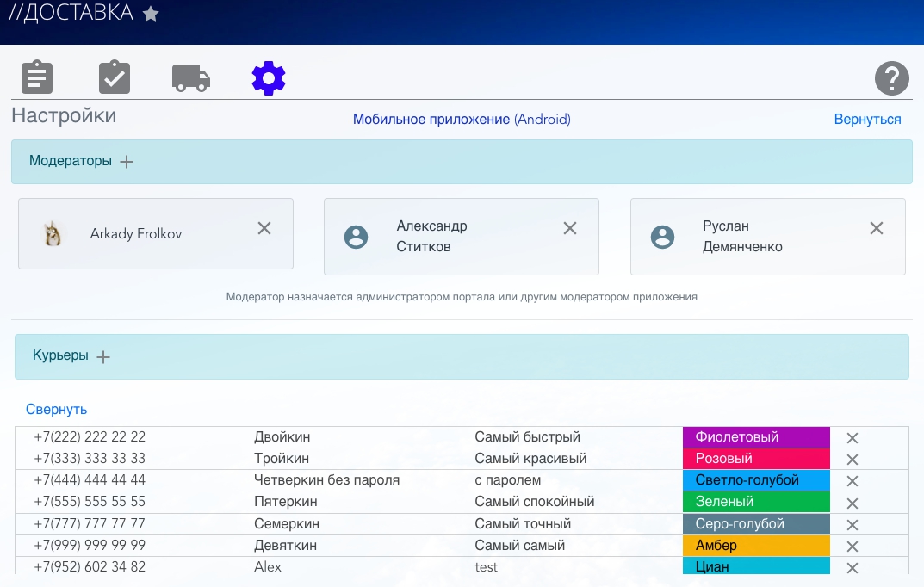Open the delivery truck icon tab
This screenshot has width=924, height=587.
pos(190,77)
